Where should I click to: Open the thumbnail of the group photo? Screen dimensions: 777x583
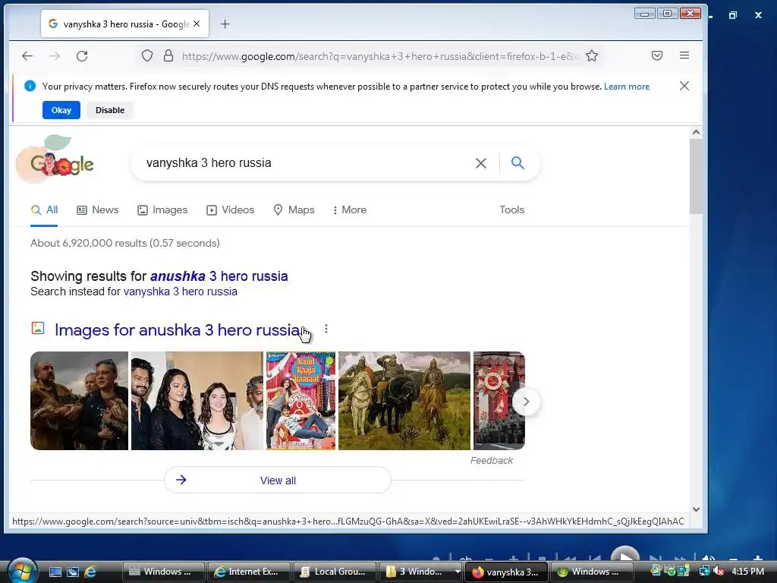click(x=197, y=401)
